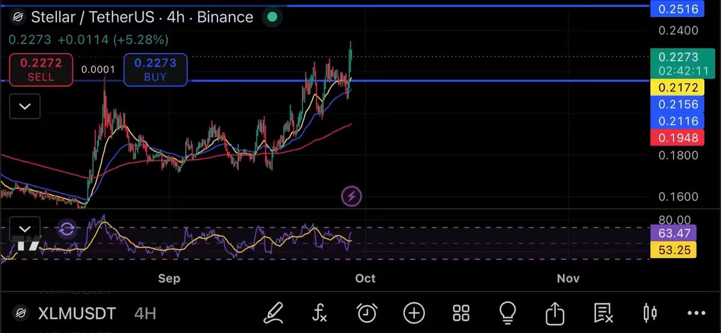Add an alert with the alarm clock icon
This screenshot has width=721, height=333.
click(367, 312)
